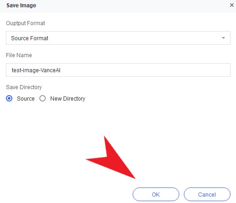Click the 'Source' radio label text

tap(26, 99)
